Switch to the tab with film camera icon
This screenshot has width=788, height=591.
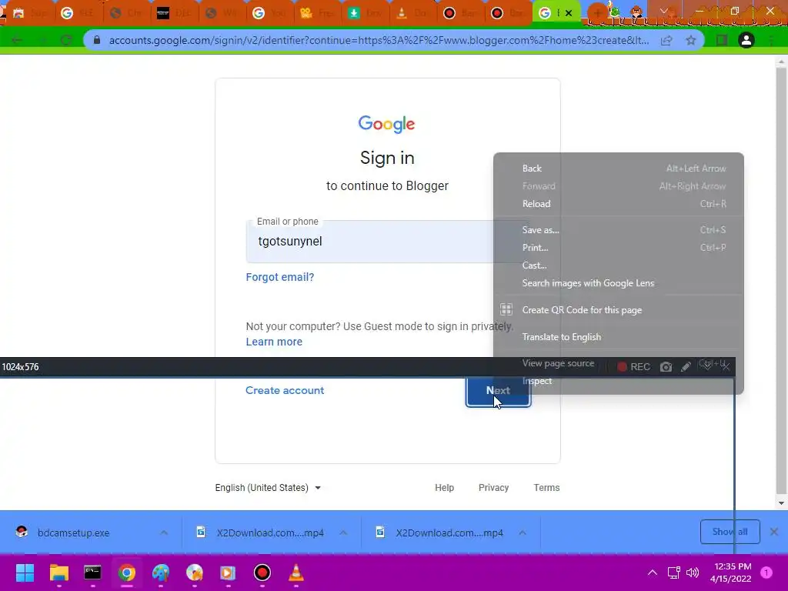318,14
